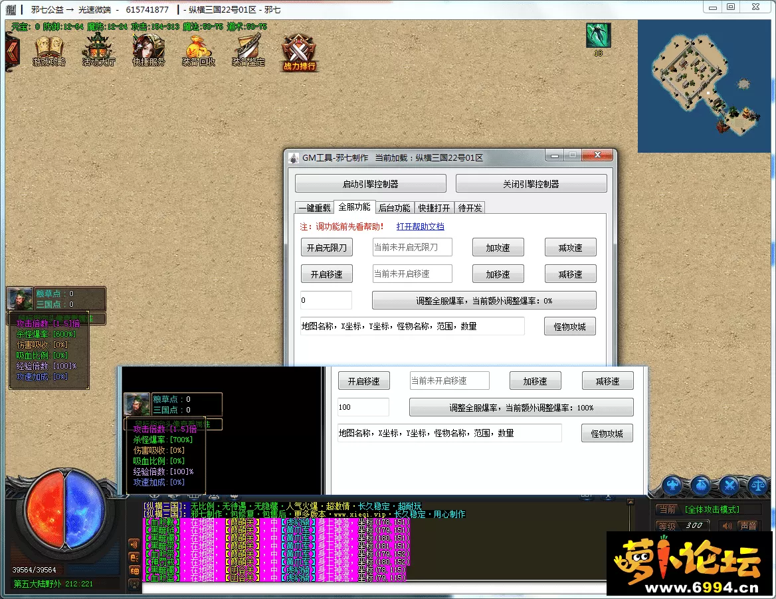Viewport: 776px width, 599px height.
Task: Click the 当前未开启无限刀 status field
Action: click(412, 247)
